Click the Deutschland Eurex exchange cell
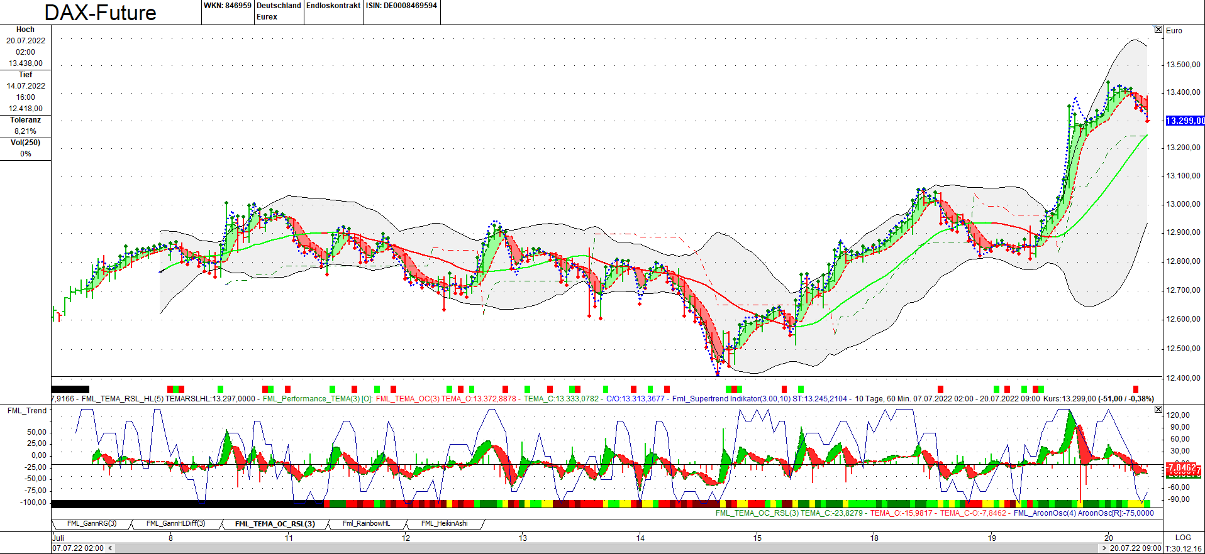Viewport: 1205px width, 554px height. [279, 11]
